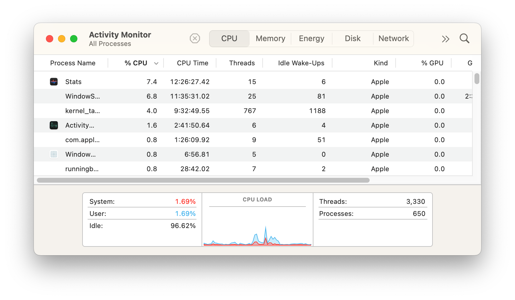Viewport: 515px width, 300px height.
Task: Click CPU time value 28:42.02
Action: (195, 169)
